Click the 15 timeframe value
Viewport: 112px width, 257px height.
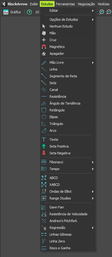click(x=37, y=12)
